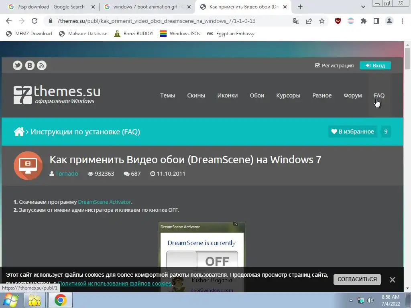Open Egyptian Embassy bookmark
This screenshot has height=308, width=411.
231,34
